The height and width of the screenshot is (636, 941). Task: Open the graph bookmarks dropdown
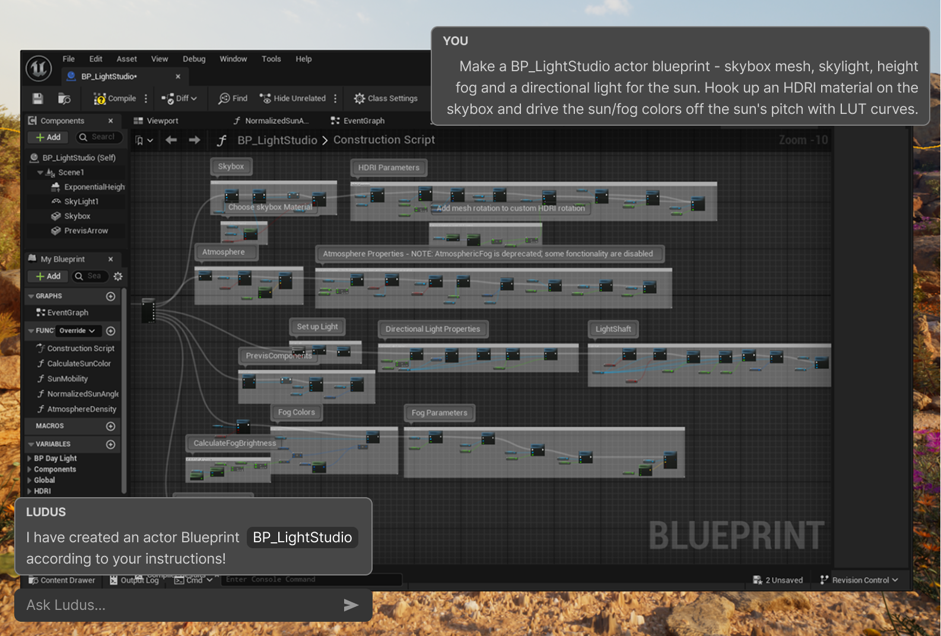(x=144, y=141)
